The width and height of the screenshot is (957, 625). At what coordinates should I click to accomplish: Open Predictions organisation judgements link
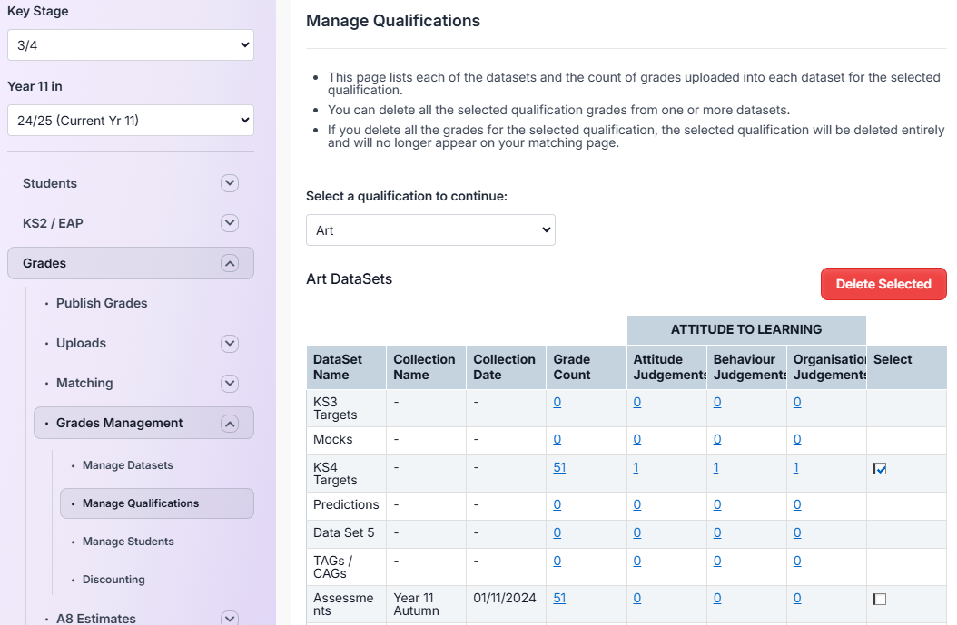coord(797,505)
